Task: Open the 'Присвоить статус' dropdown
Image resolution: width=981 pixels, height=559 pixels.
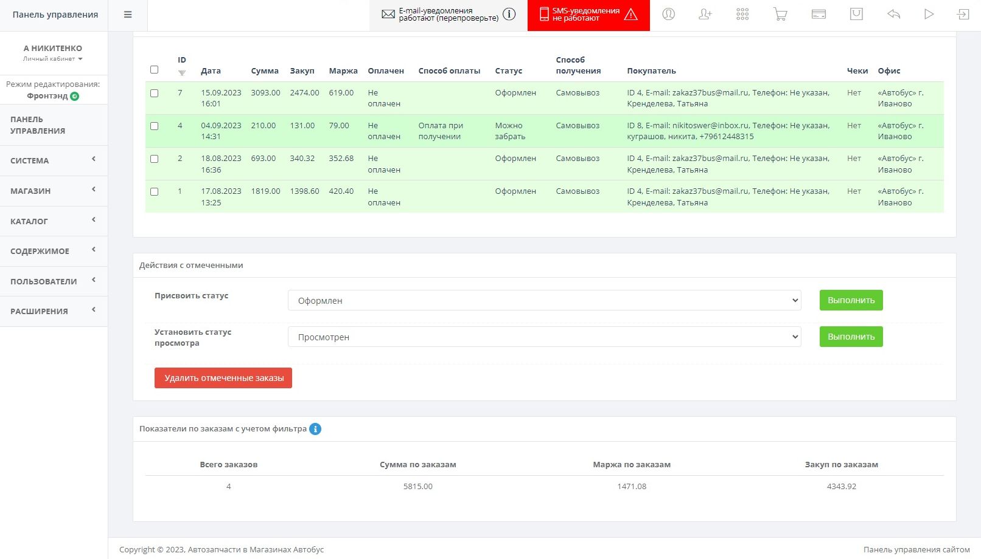Action: (544, 301)
